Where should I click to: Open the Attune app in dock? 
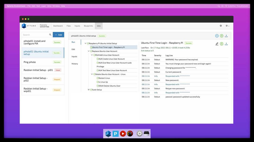point(108,134)
